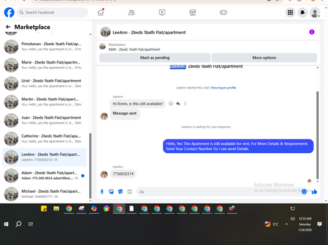Click the back arrow next to Marketplace
Image resolution: width=328 pixels, height=245 pixels.
[8, 27]
